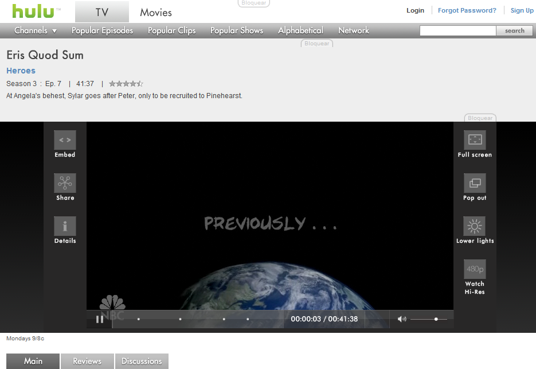Click the Login link

[416, 10]
